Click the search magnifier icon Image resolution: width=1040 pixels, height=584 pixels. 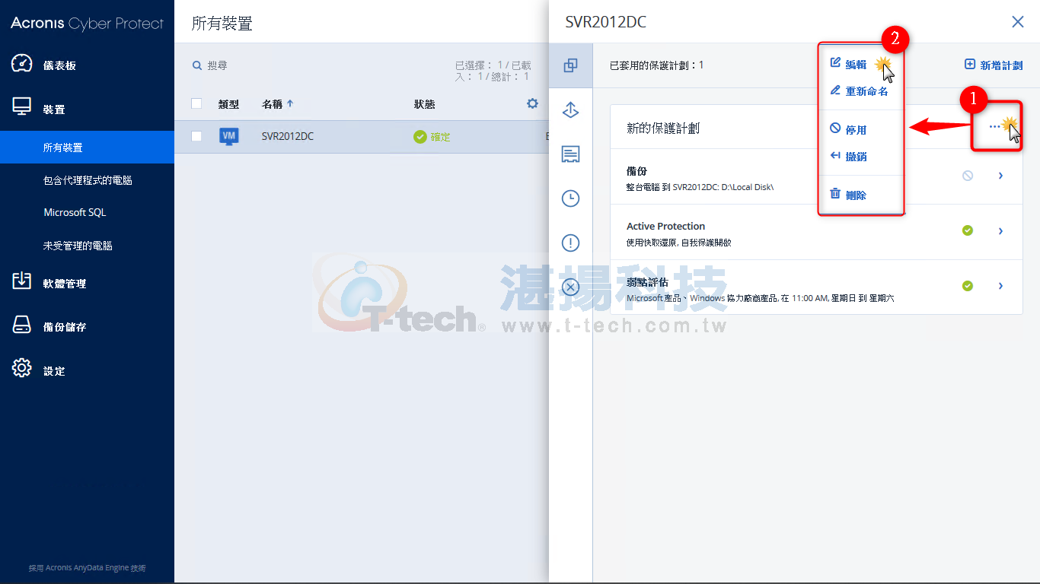coord(197,66)
